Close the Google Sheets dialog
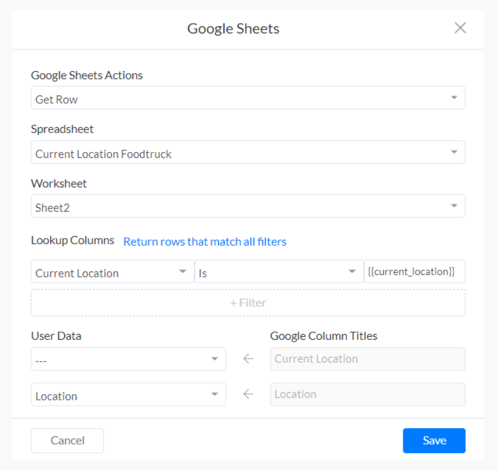Image resolution: width=497 pixels, height=470 pixels. coord(460,28)
